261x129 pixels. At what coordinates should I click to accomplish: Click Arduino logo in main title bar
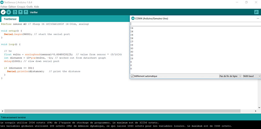[x=2, y=2]
